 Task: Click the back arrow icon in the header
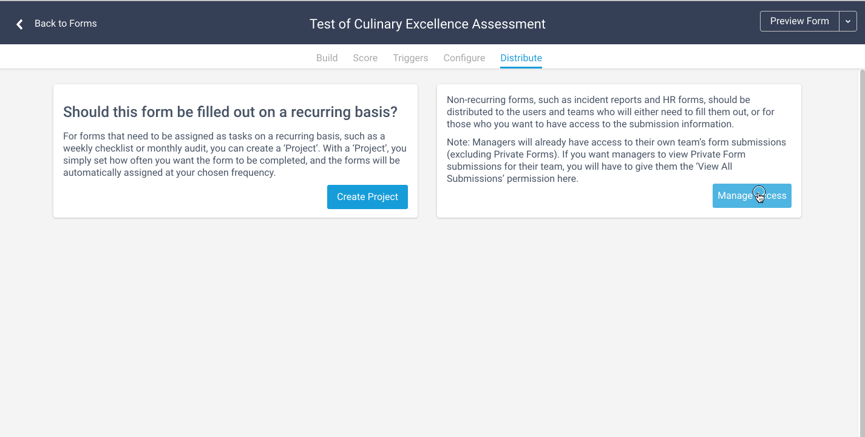19,23
